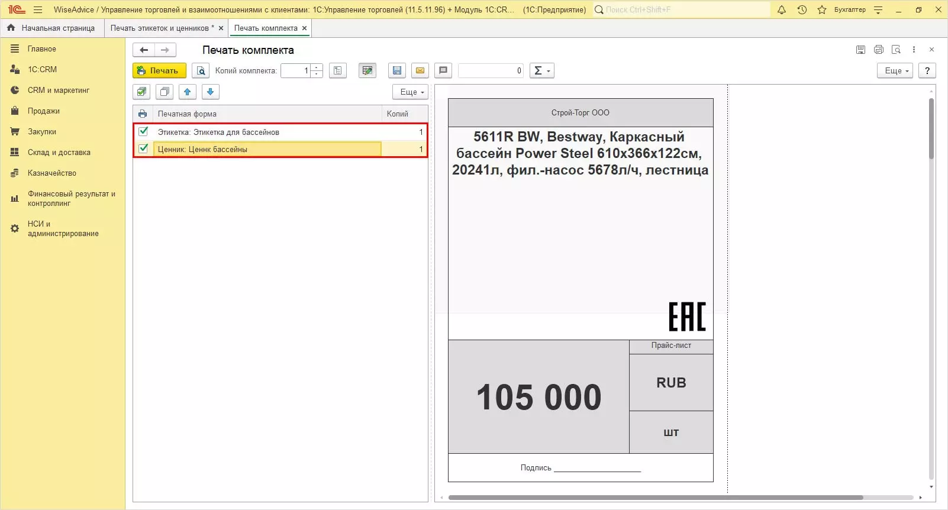
Task: Click the preview horizontal scrollbar
Action: click(x=656, y=498)
